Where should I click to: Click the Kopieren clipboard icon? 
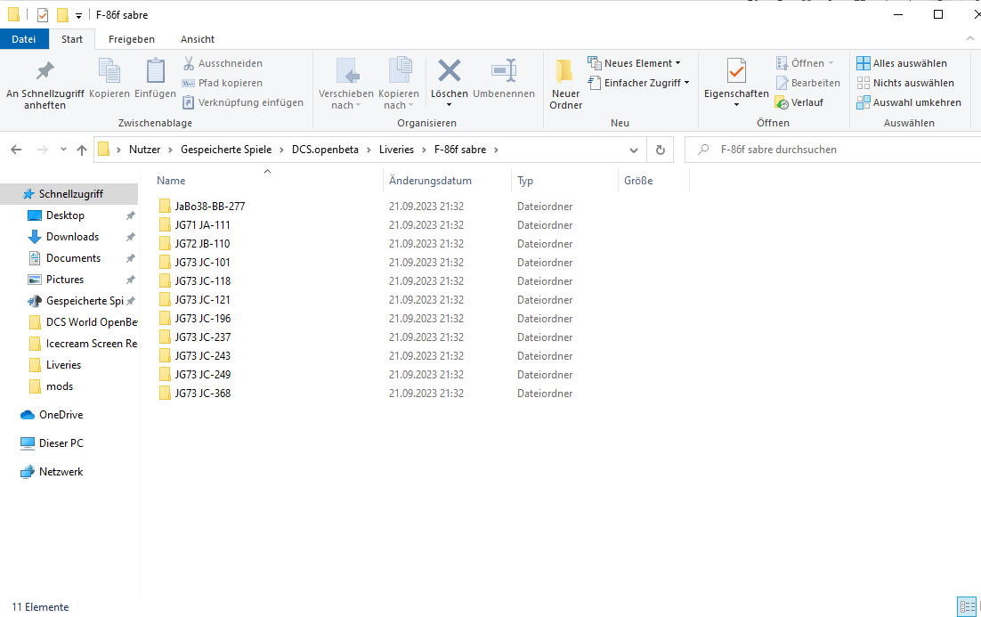pyautogui.click(x=109, y=71)
